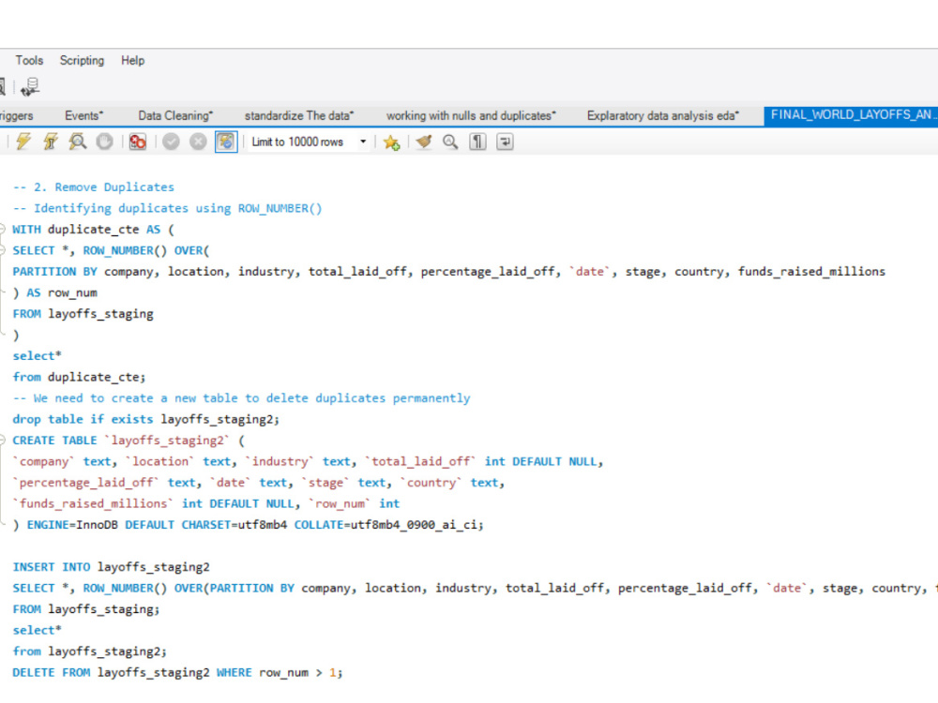Click the 'PARTITION BY' keyword on the company line
Viewport: 938px width, 703px height.
click(55, 272)
